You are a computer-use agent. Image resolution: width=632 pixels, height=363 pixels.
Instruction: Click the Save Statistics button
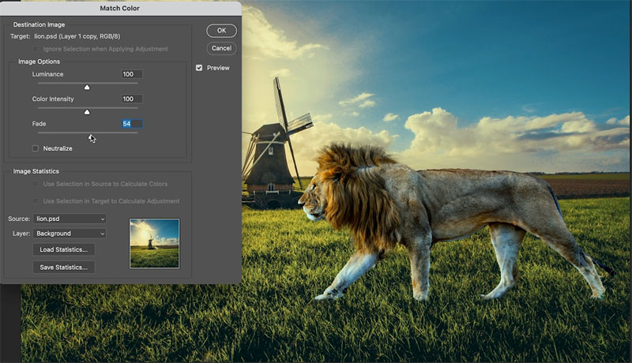[64, 268]
